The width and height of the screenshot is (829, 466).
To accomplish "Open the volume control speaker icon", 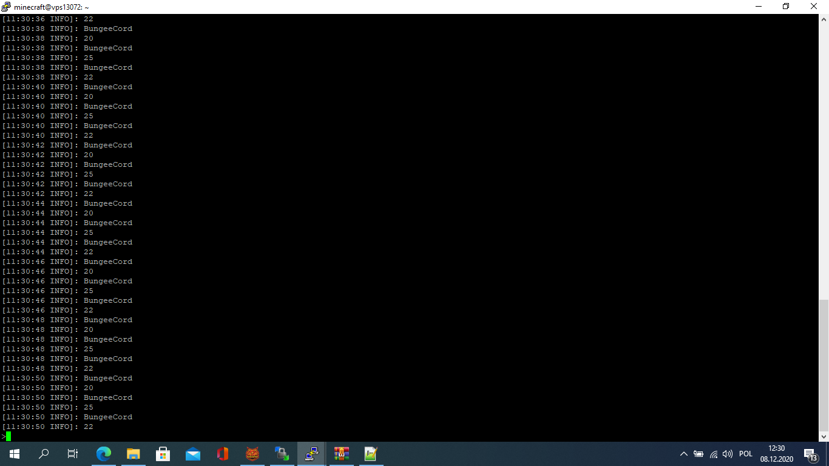I will (x=728, y=454).
